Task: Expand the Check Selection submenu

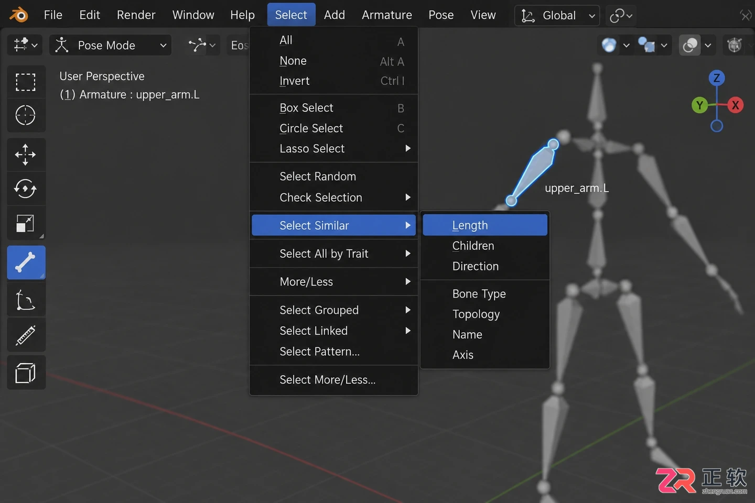Action: click(x=334, y=198)
